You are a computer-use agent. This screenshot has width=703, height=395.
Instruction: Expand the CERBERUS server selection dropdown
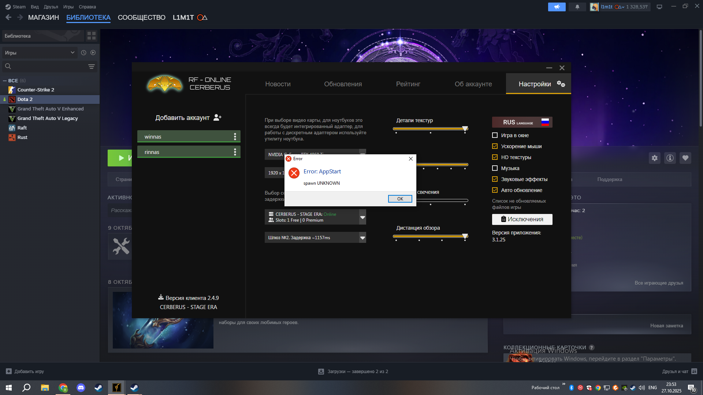coord(362,217)
